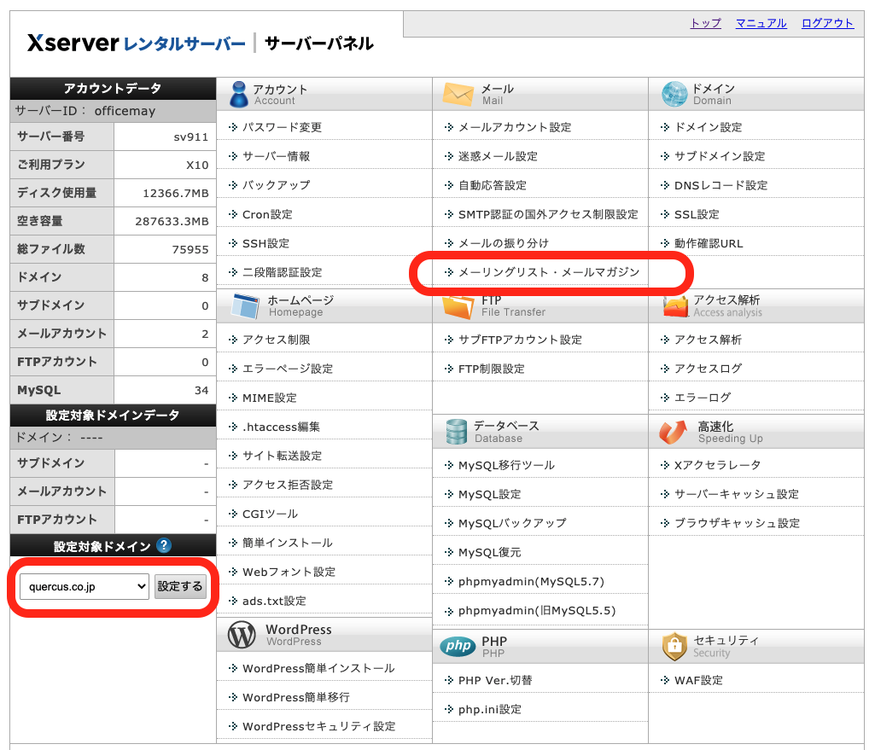Click the Domain globe icon

pos(674,94)
